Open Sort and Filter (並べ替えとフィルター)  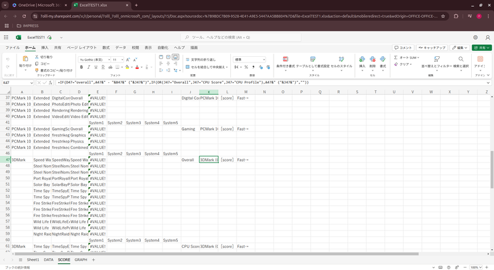click(x=437, y=62)
